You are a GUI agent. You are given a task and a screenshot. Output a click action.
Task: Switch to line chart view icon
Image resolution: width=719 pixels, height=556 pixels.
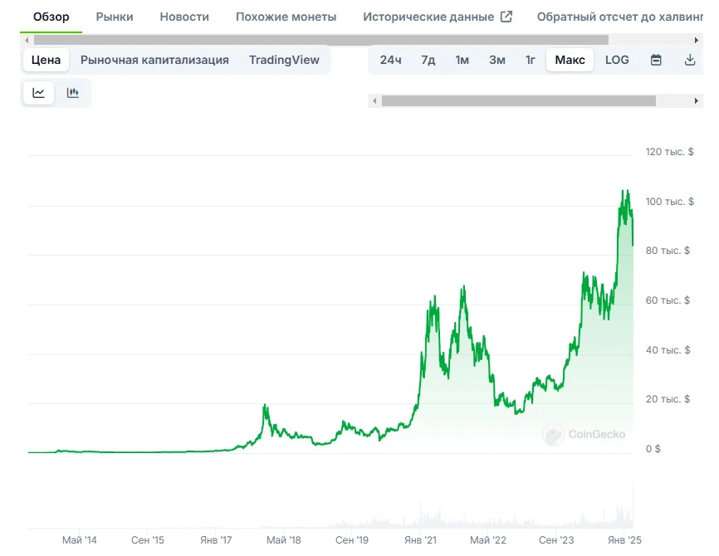[x=39, y=93]
